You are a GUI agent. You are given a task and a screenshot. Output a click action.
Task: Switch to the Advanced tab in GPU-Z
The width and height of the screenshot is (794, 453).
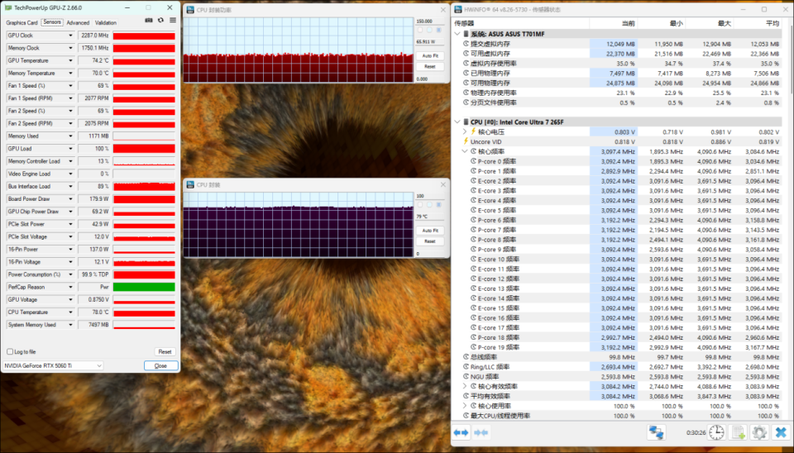click(78, 22)
